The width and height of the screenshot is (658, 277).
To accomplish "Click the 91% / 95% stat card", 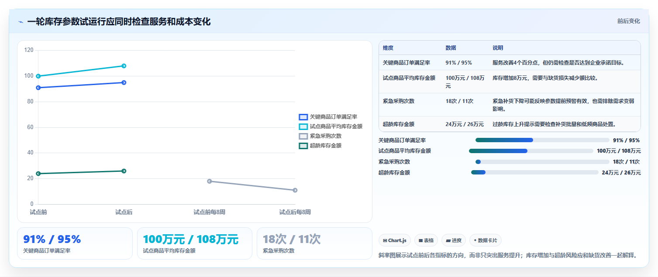I will (x=75, y=243).
